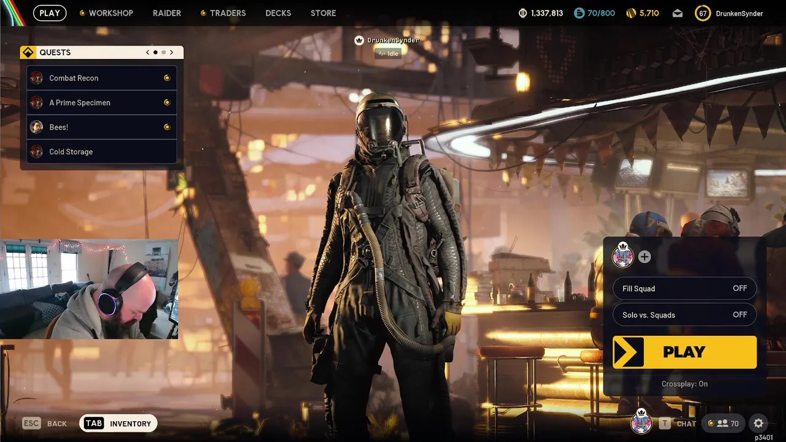Click the level 67 player badge

[x=702, y=13]
